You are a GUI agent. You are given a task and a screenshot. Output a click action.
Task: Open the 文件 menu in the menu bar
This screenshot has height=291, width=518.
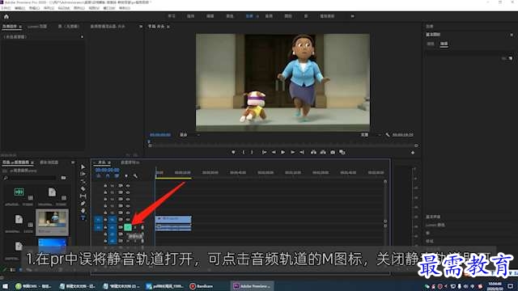(6, 8)
